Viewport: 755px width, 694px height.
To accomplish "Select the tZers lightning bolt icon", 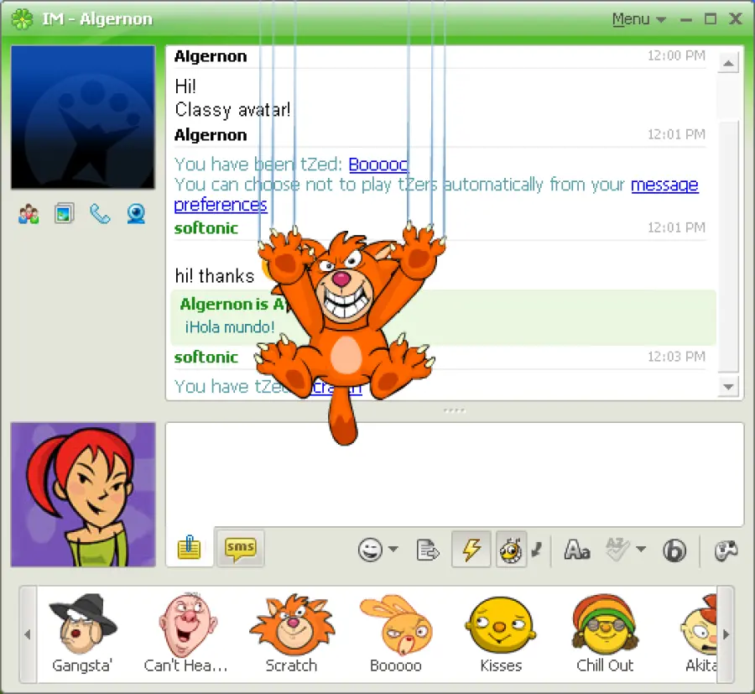I will coord(471,550).
